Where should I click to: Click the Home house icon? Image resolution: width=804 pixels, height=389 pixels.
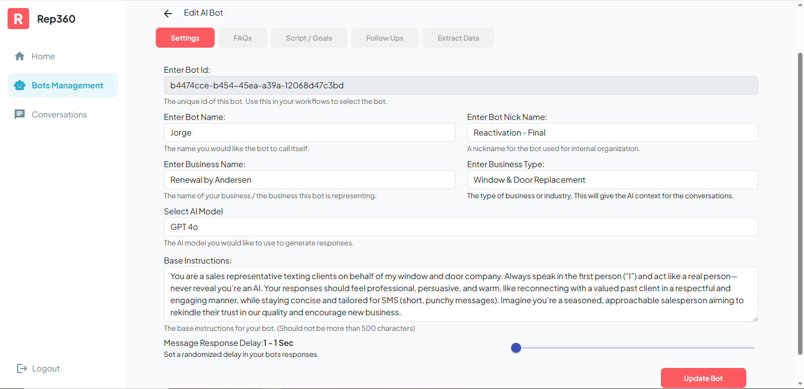[x=20, y=56]
